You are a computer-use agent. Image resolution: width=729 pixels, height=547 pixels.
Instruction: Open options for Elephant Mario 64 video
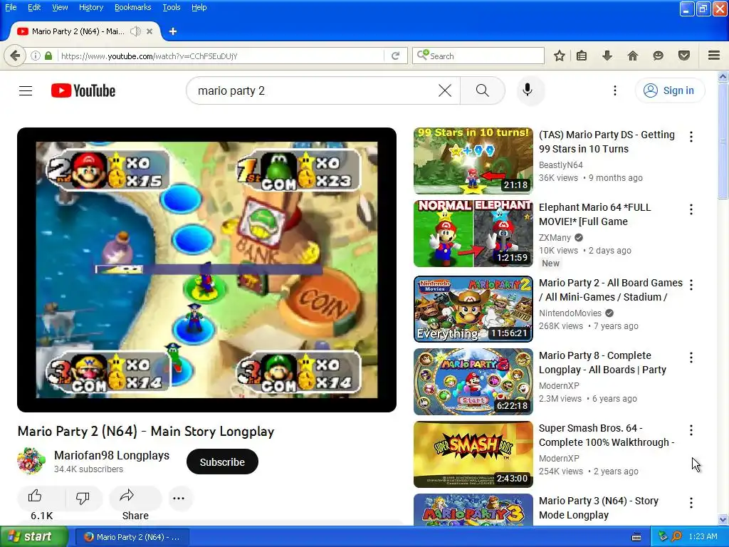[691, 209]
